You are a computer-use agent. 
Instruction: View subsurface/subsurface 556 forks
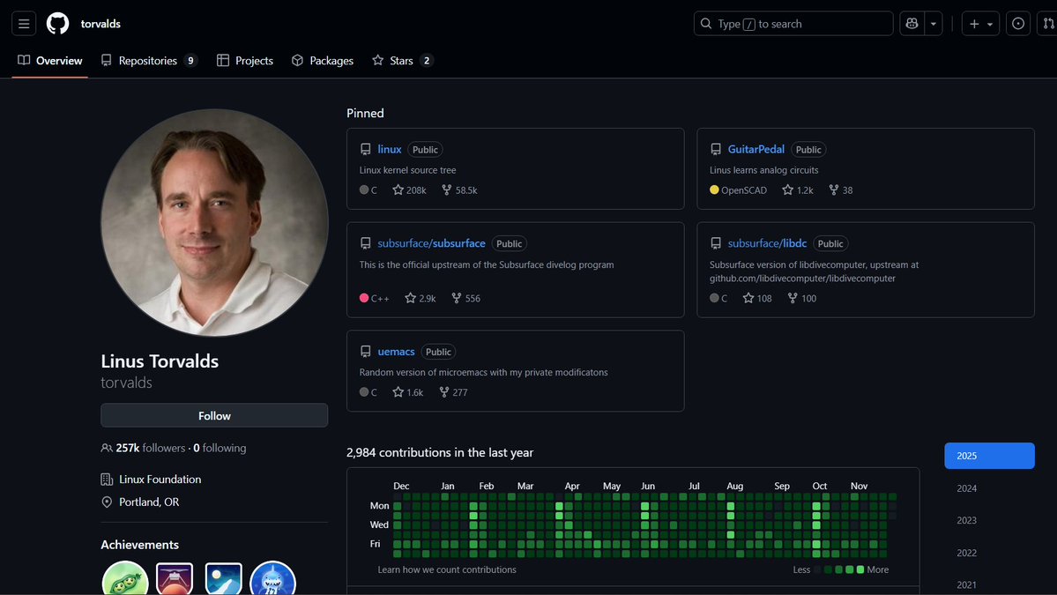coord(465,298)
